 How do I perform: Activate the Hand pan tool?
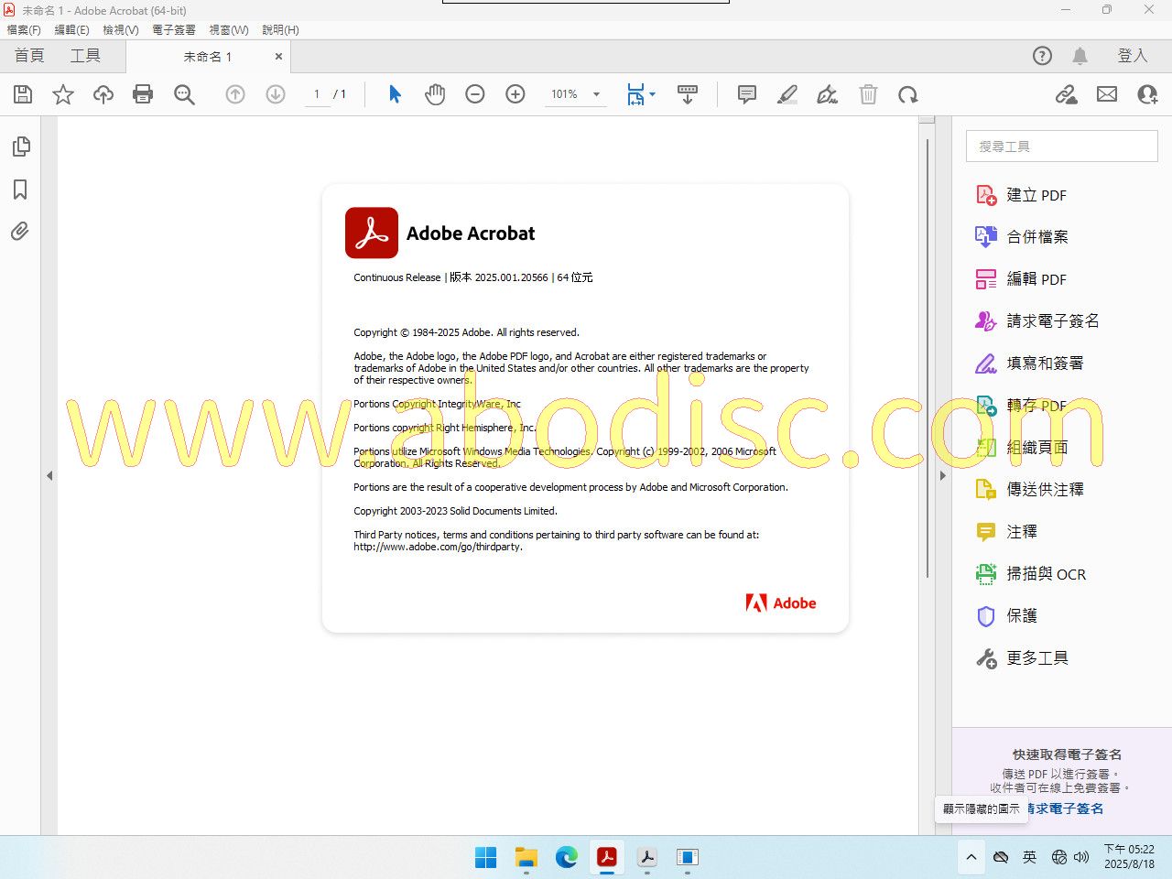[435, 94]
